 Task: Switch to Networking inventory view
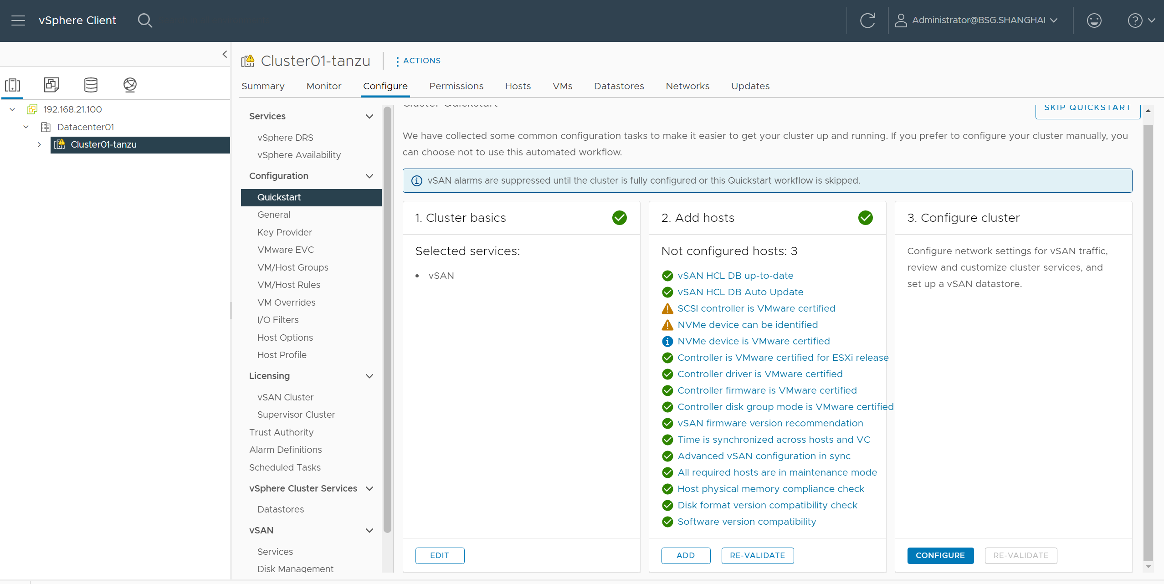click(130, 85)
